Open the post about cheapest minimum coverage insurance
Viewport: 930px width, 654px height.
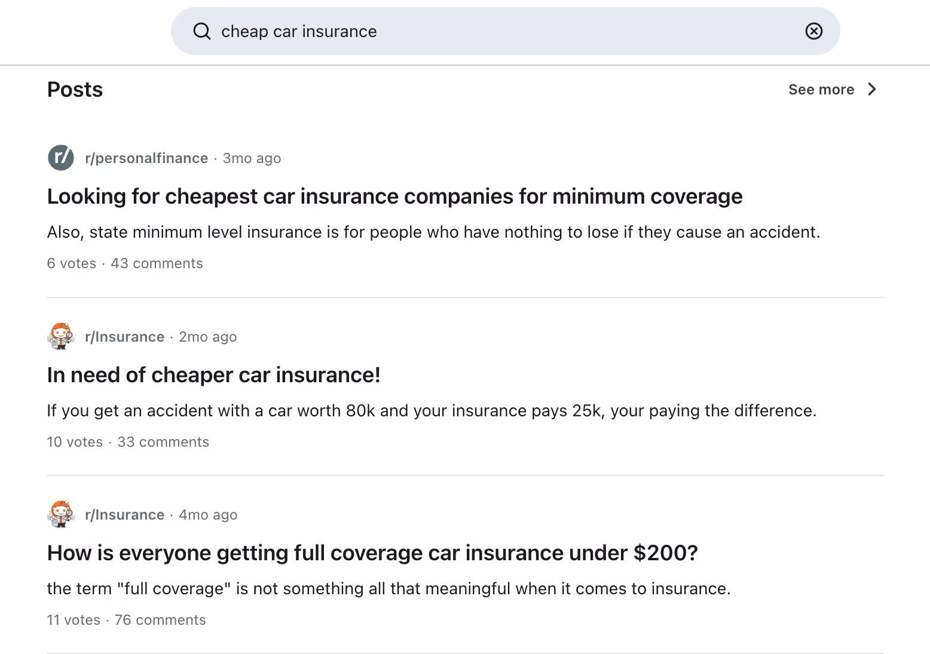[394, 196]
